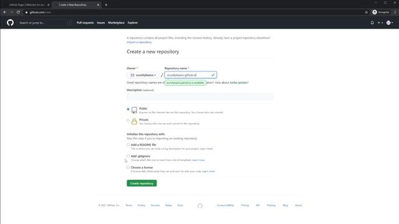Switch to the GitHub Pages tab
The width and height of the screenshot is (399, 224).
[x=26, y=5]
